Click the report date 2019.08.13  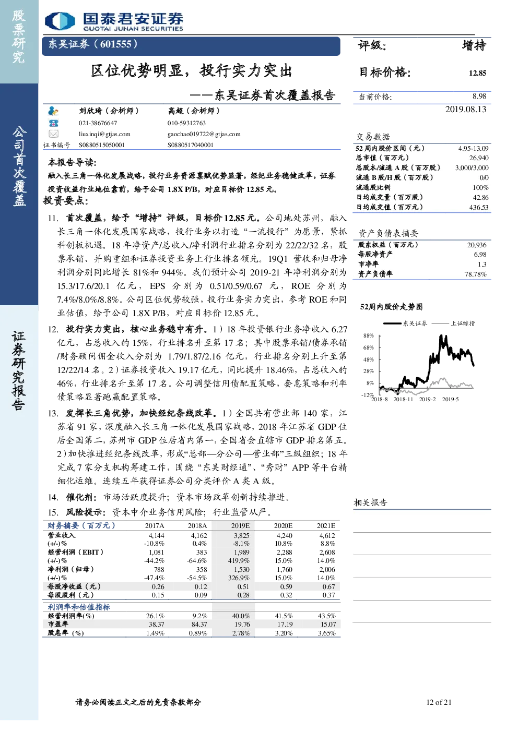coord(466,109)
